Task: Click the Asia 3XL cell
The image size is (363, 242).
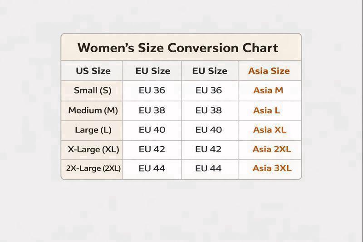Action: point(272,168)
